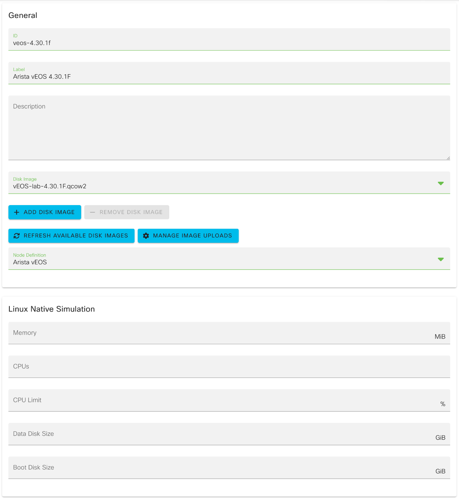Click the General section heading
Viewport: 459px width, 502px height.
coord(23,15)
